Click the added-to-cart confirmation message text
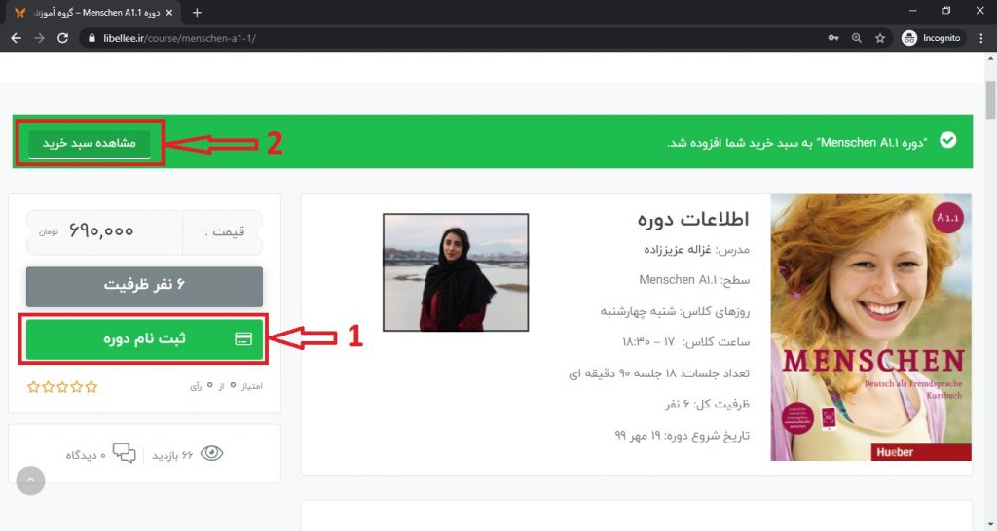Screen dimensions: 997x531 [797, 143]
